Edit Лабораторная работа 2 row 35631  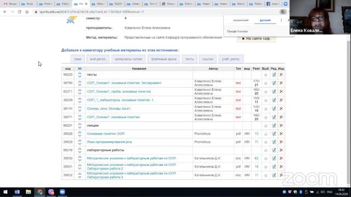274,167
